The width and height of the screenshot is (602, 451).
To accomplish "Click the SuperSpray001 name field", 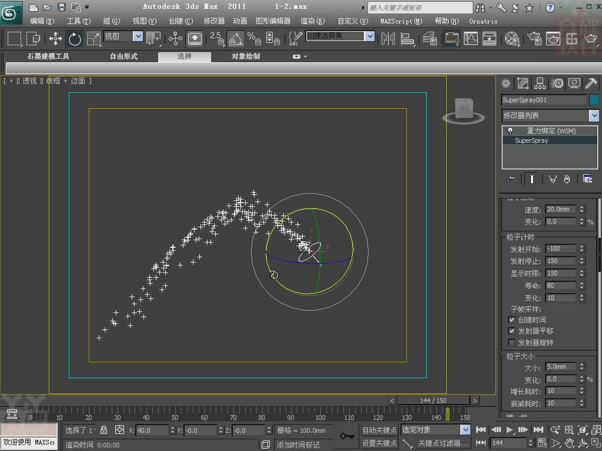I will click(x=544, y=100).
